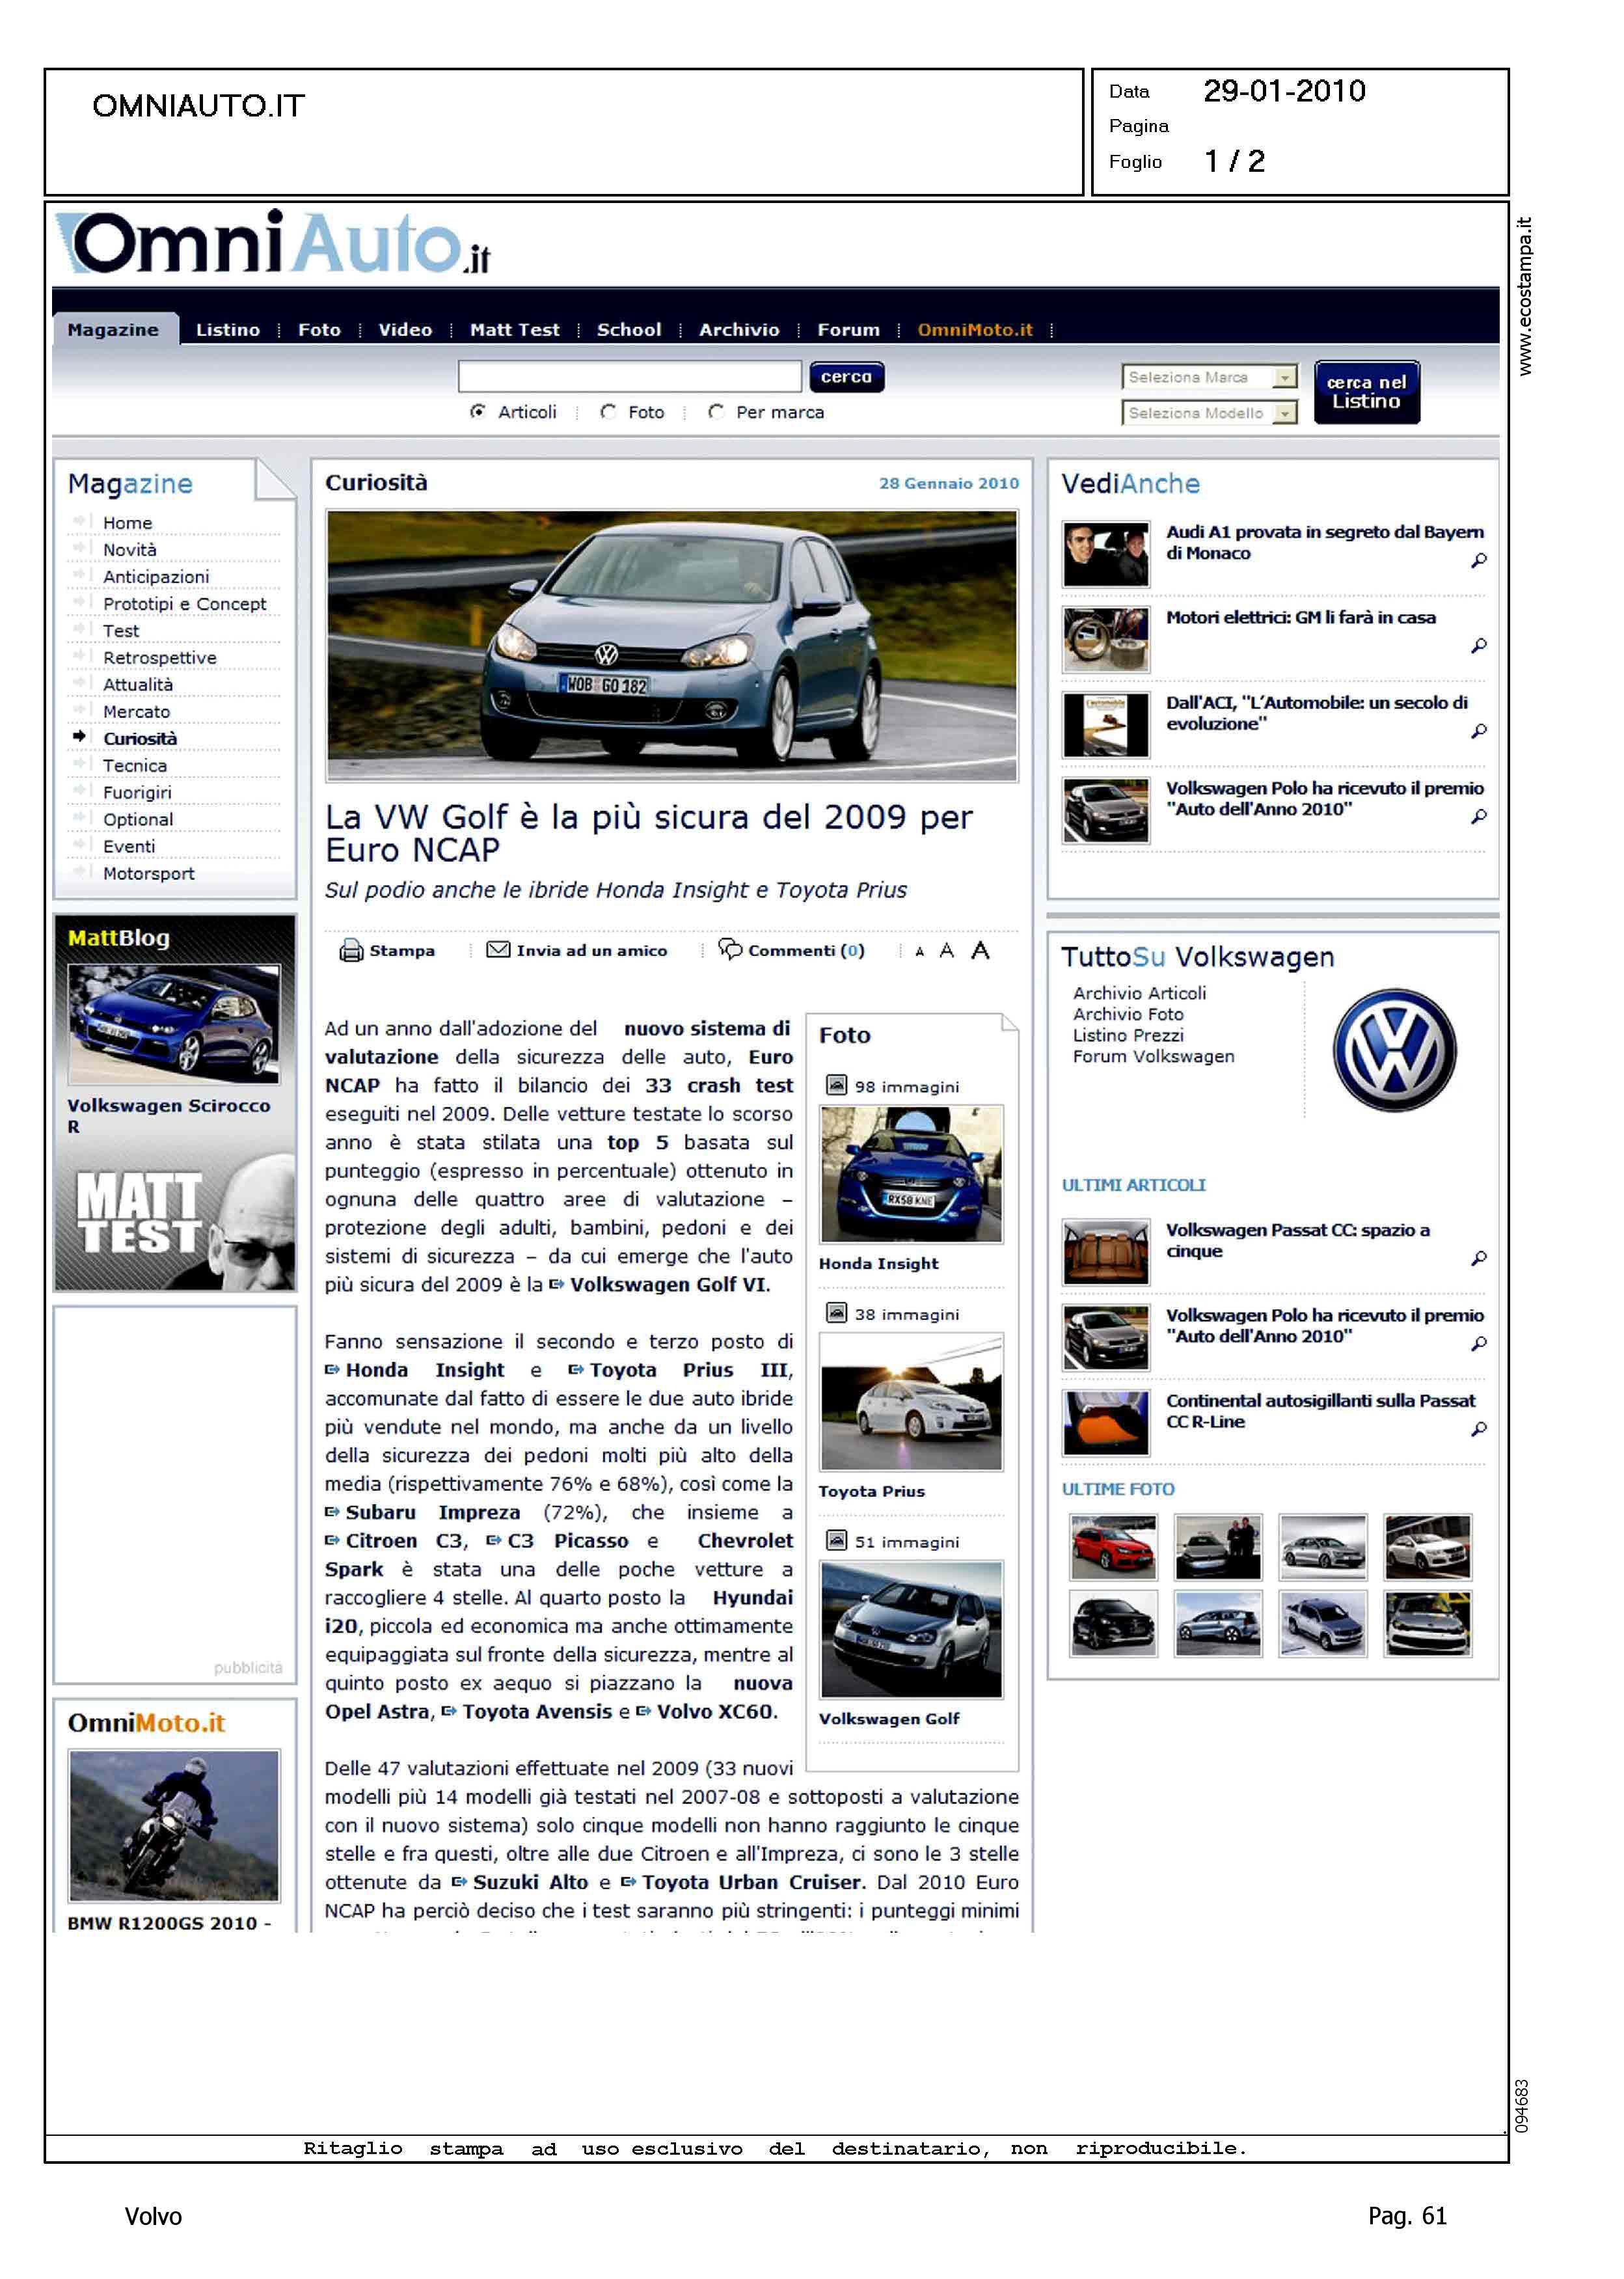Image resolution: width=1624 pixels, height=2279 pixels.
Task: Select the Foto search radio button
Action: [x=608, y=412]
